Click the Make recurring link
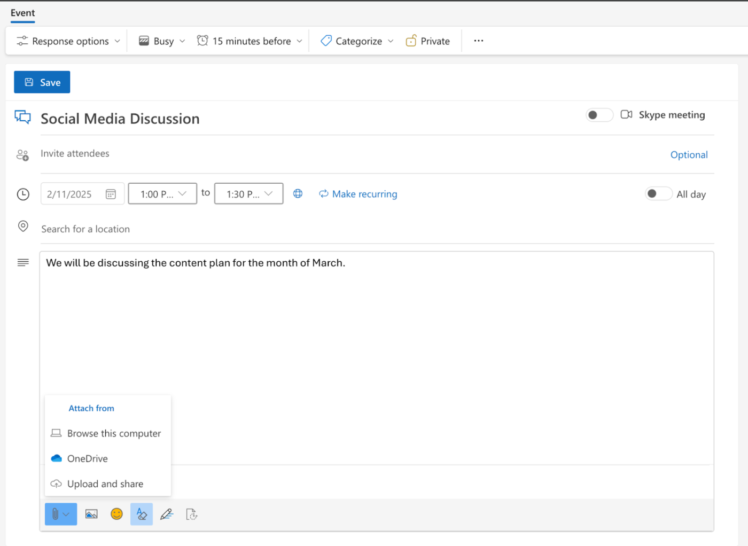 click(x=364, y=194)
